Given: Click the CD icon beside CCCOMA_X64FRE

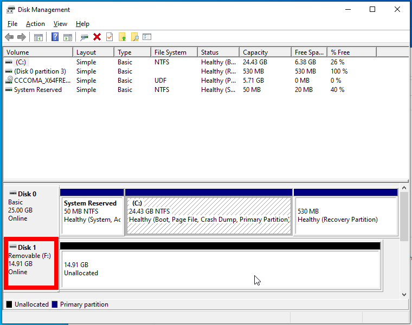Looking at the screenshot, I should pyautogui.click(x=9, y=80).
